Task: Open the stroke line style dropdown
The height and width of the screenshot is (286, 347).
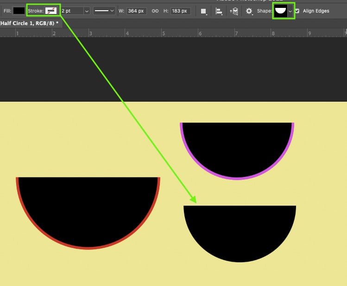Action: (104, 11)
